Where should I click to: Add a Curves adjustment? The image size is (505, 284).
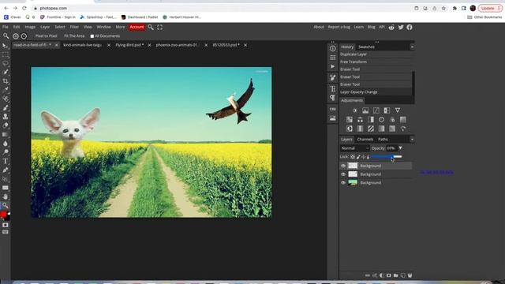click(x=376, y=110)
